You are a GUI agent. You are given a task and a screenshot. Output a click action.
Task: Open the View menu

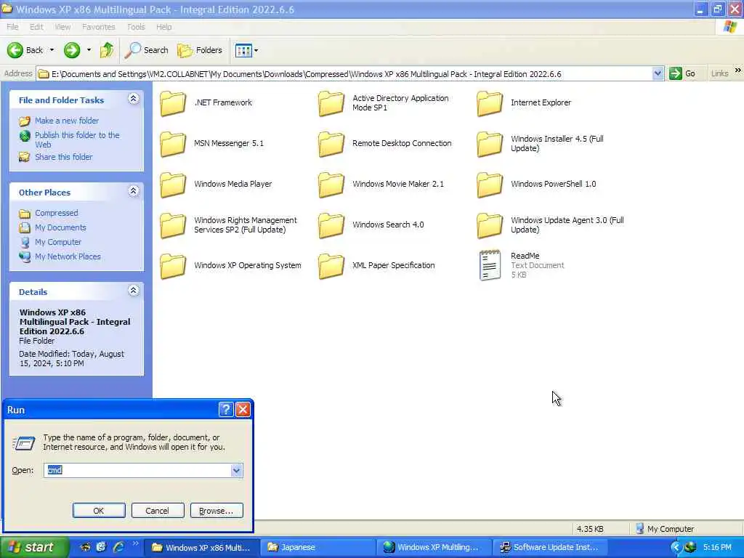62,27
